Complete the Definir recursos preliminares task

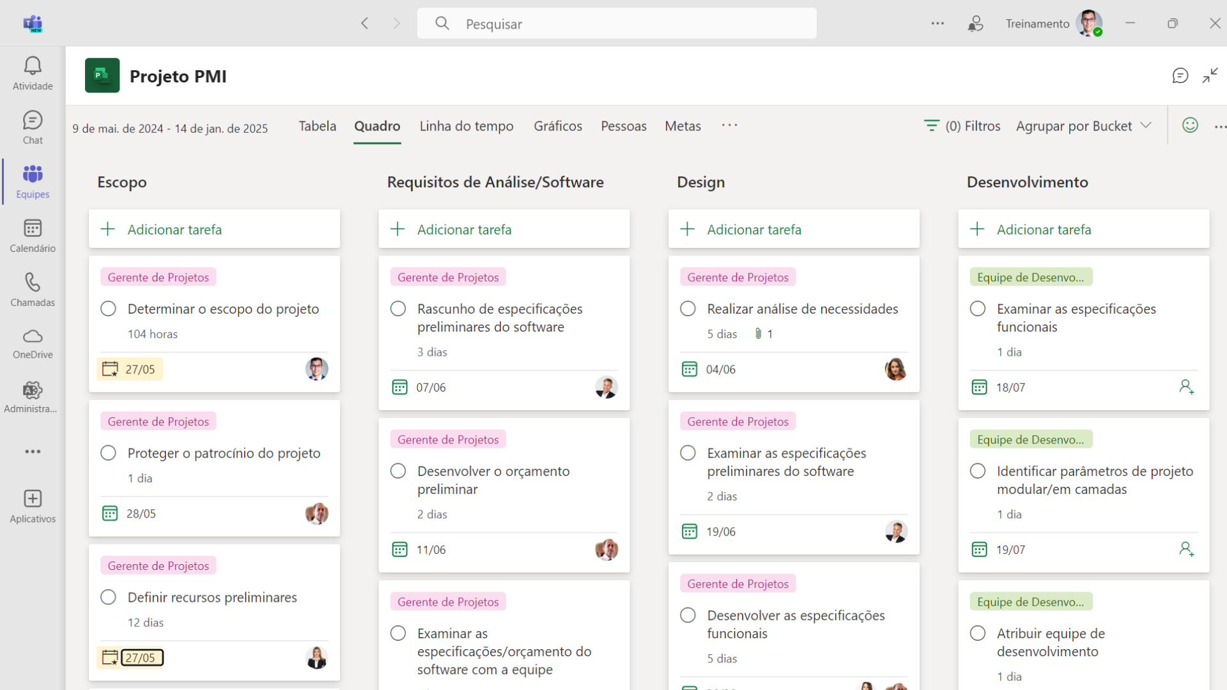[109, 598]
